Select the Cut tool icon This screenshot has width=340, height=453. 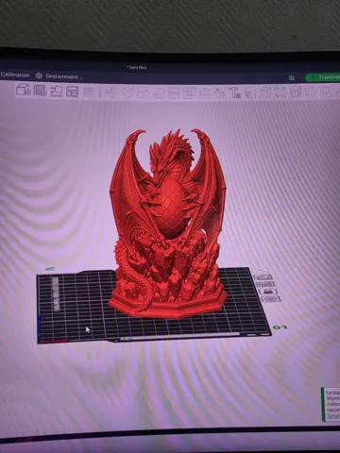click(174, 93)
